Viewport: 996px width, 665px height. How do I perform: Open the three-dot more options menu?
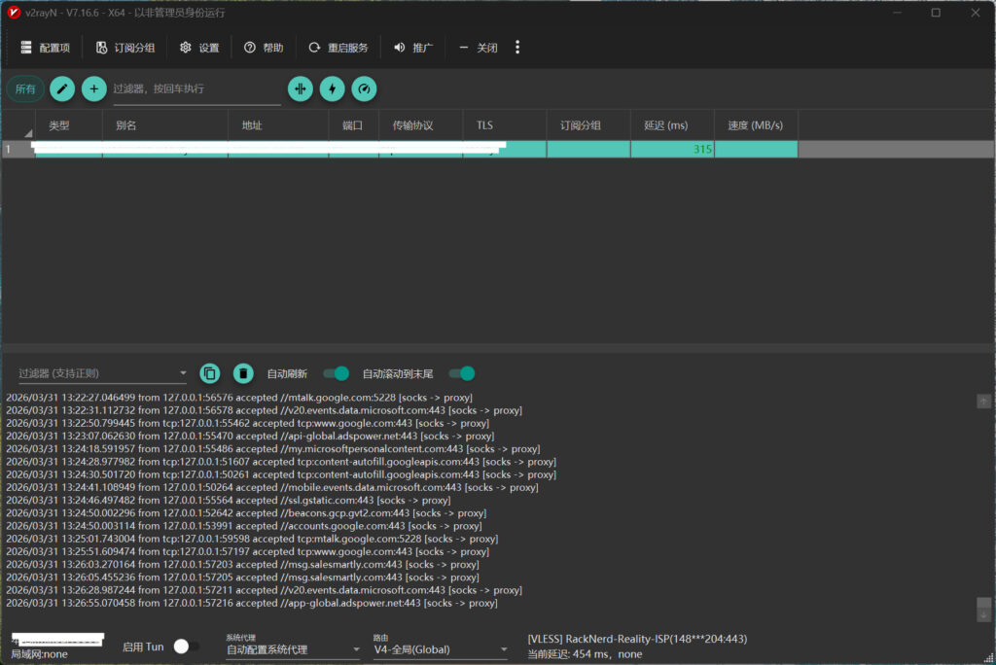(x=517, y=48)
